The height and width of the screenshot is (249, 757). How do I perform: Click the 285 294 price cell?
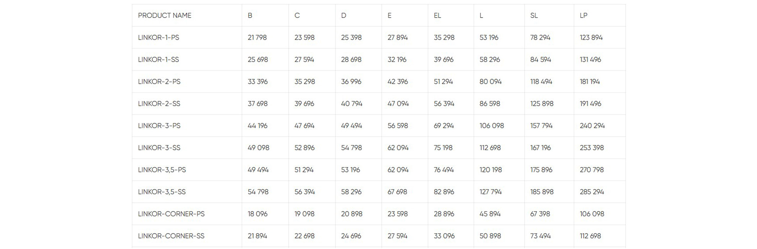click(x=592, y=192)
